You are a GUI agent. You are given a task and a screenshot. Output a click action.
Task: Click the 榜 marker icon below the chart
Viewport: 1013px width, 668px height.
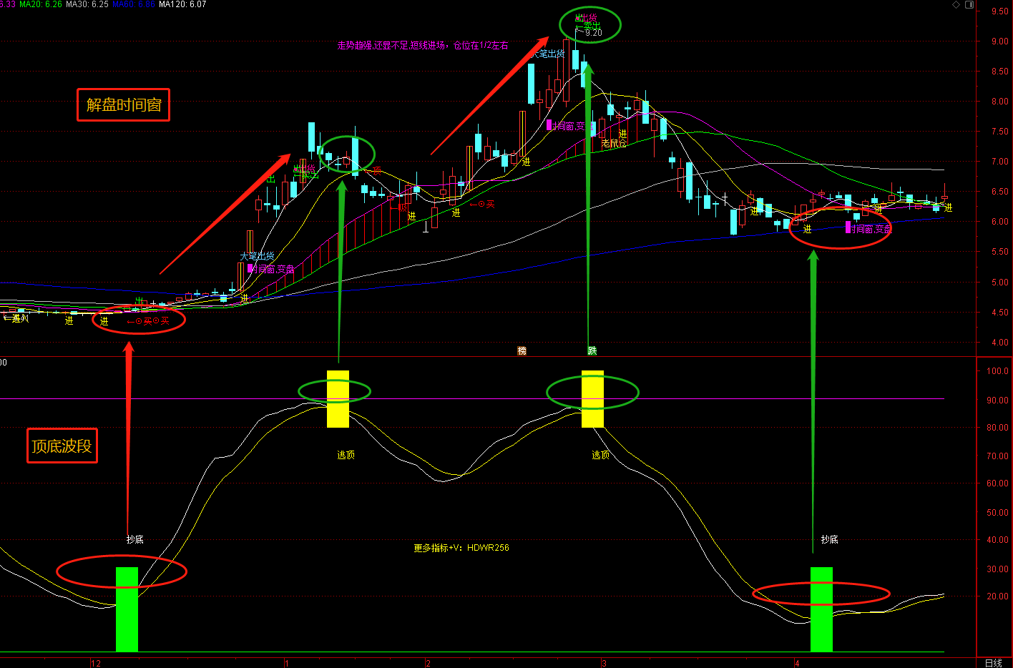[522, 350]
